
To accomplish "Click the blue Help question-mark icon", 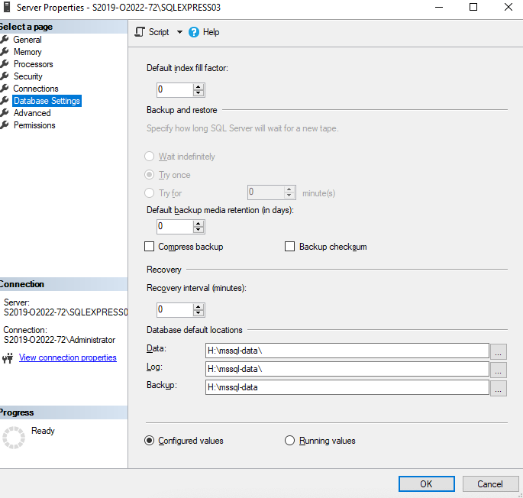I will coord(194,32).
